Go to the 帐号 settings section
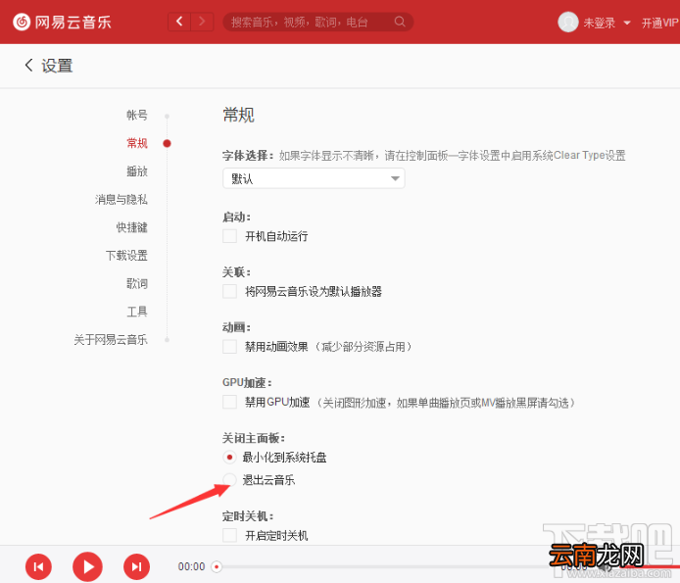 (137, 115)
